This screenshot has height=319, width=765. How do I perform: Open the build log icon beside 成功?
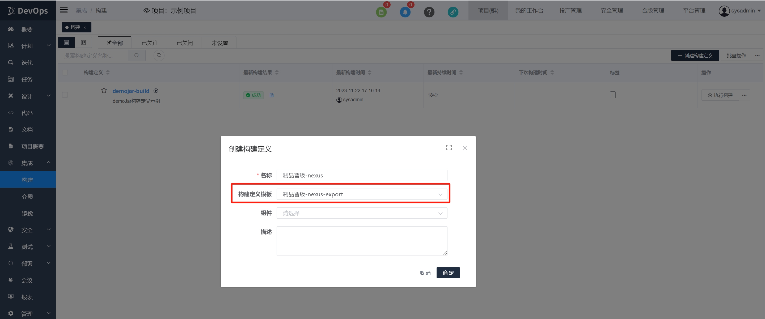(x=272, y=95)
